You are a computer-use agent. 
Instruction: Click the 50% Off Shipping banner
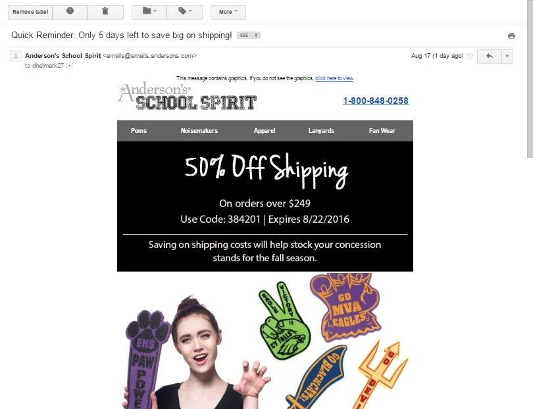point(265,206)
